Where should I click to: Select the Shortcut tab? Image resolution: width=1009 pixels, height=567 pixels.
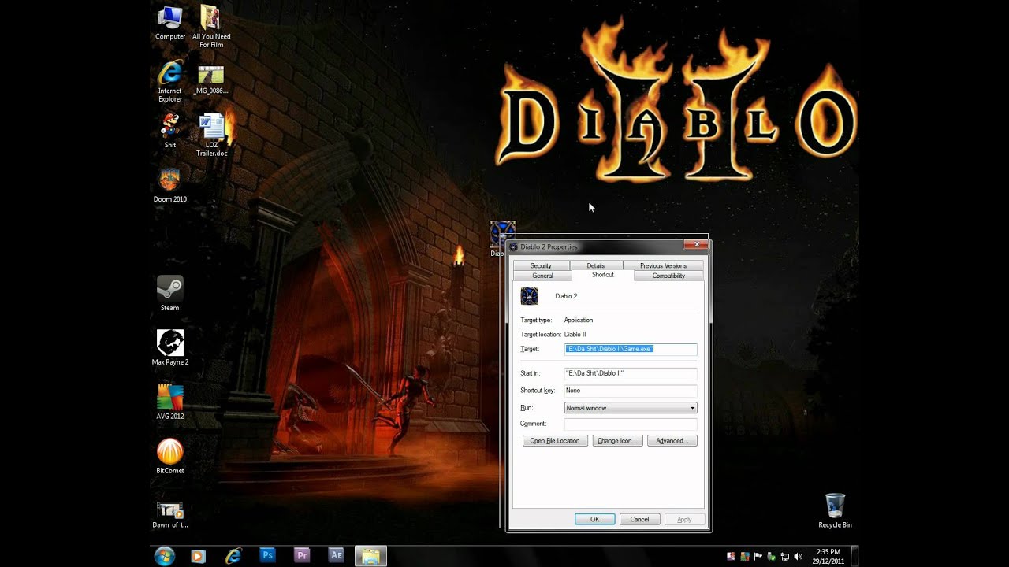pyautogui.click(x=603, y=275)
